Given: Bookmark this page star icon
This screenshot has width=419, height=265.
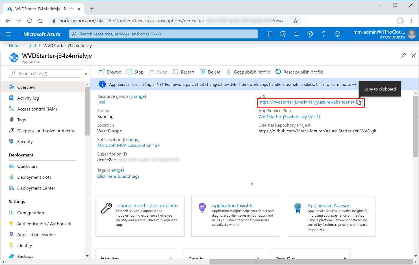Looking at the screenshot, I should click(296, 21).
